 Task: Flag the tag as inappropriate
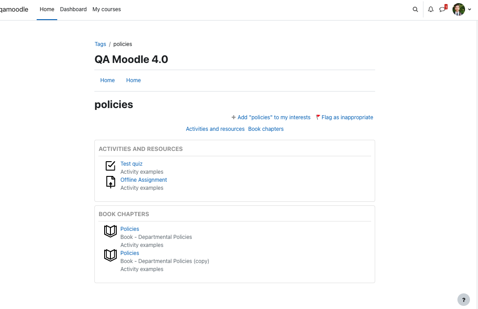(344, 117)
